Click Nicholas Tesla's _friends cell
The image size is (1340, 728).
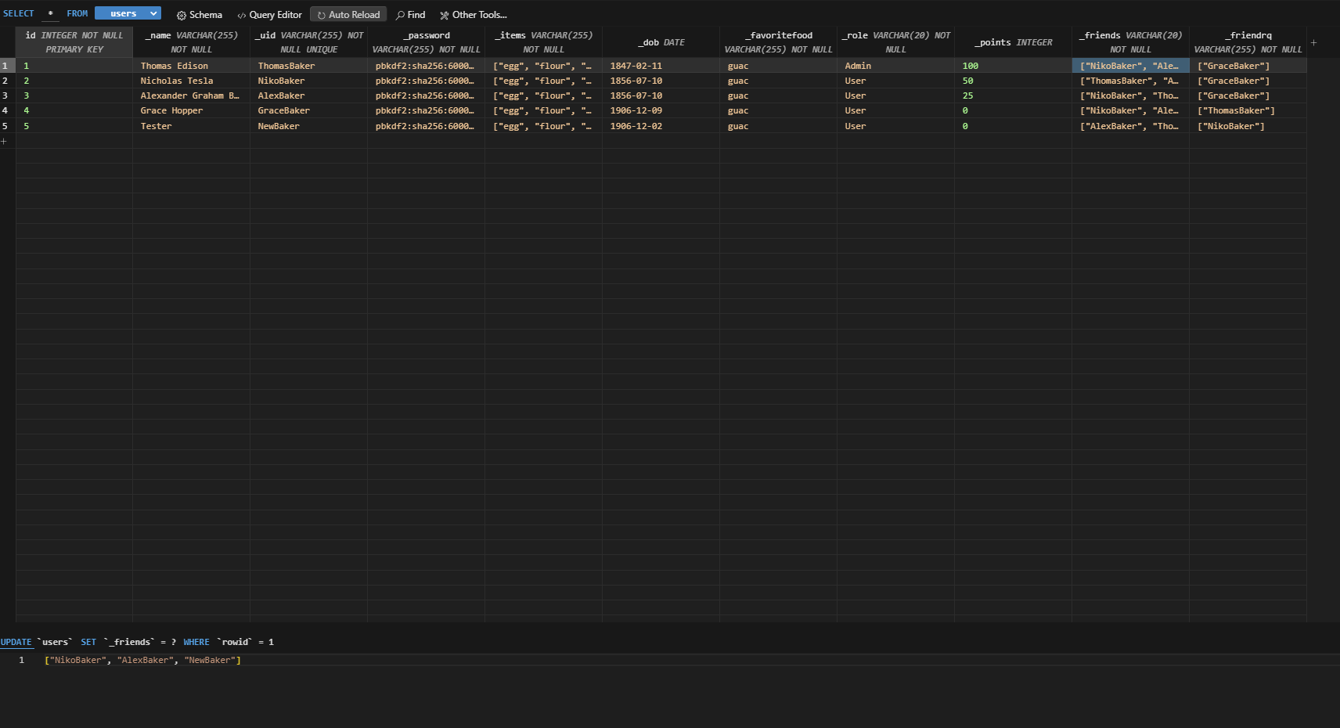click(x=1131, y=81)
